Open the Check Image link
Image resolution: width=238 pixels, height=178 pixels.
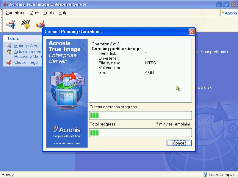pos(26,62)
